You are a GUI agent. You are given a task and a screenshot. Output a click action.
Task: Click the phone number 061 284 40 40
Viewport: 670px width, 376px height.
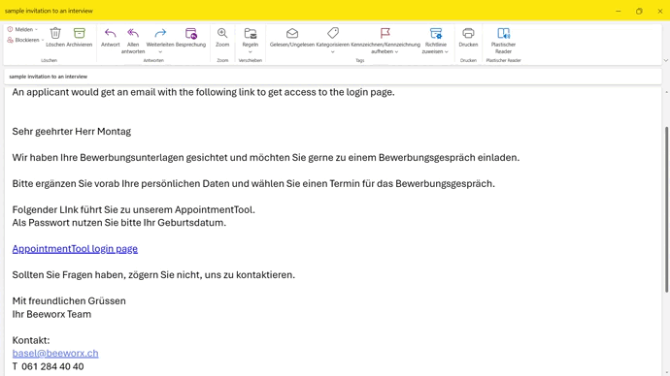[x=52, y=366]
